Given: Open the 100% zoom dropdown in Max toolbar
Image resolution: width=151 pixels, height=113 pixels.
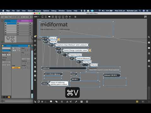Looking at the screenshot, I should [x=36, y=17].
